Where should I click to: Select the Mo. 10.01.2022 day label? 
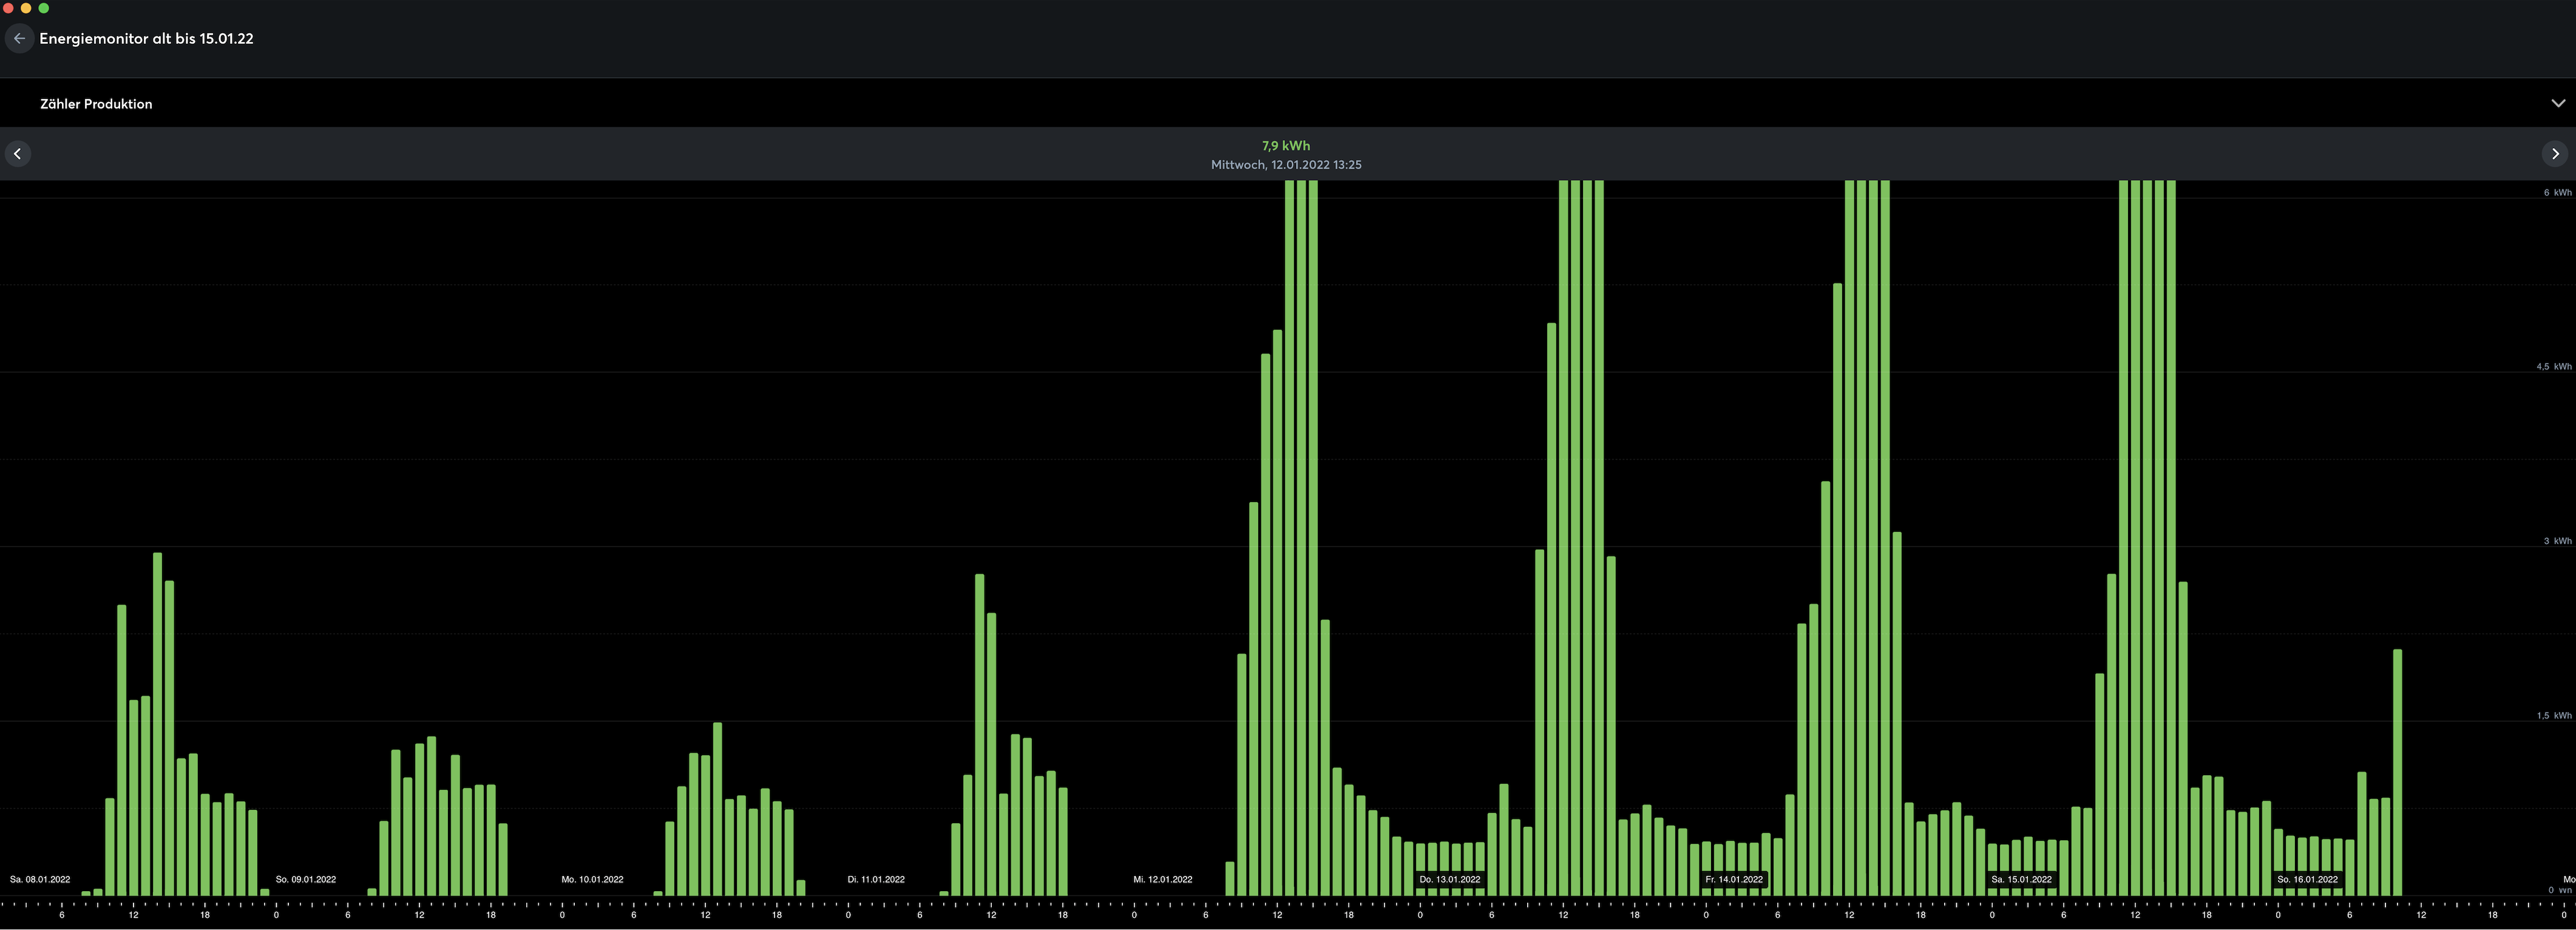coord(592,879)
